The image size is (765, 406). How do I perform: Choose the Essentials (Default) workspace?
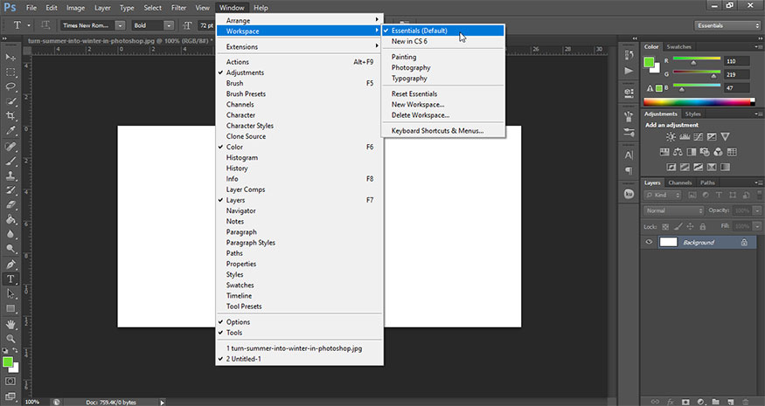pos(443,31)
